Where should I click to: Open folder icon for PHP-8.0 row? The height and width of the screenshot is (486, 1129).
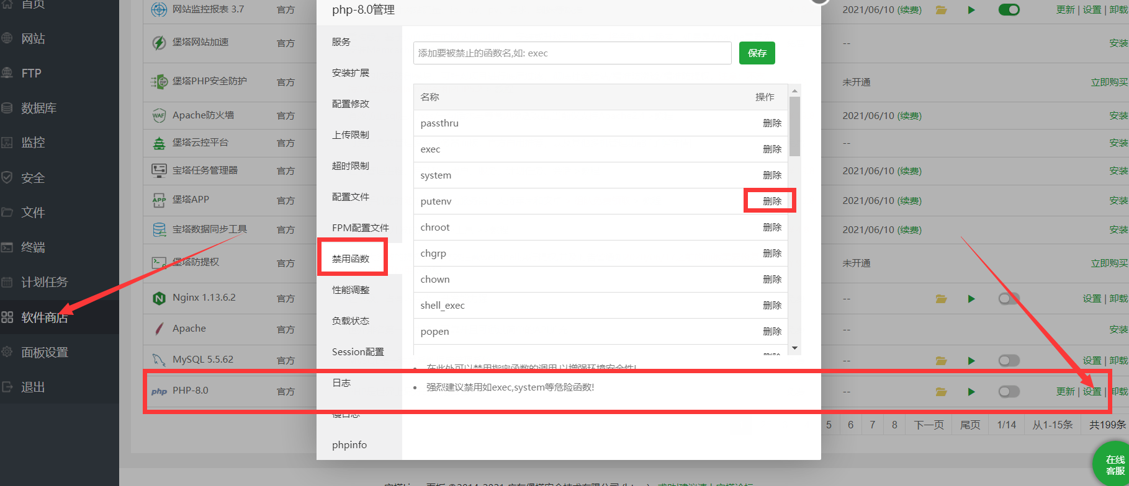point(941,392)
